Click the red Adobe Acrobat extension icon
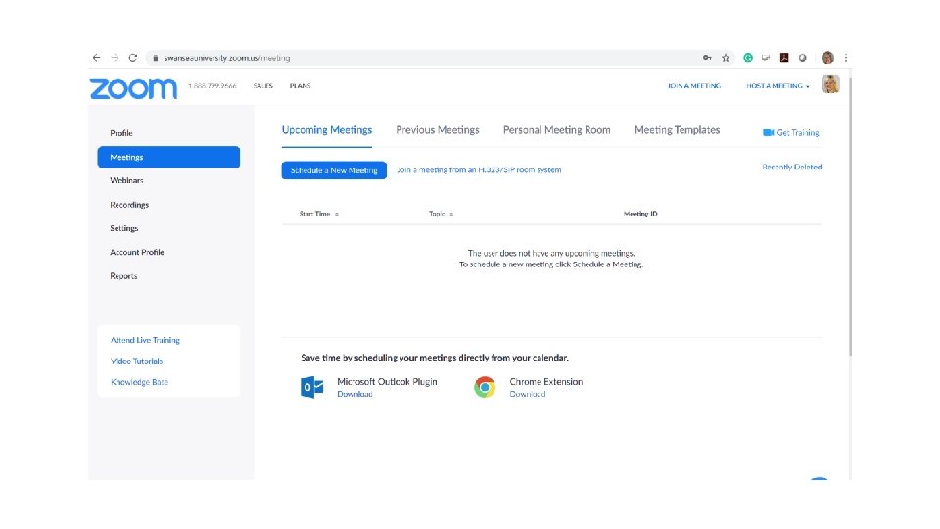The height and width of the screenshot is (529, 940). [784, 58]
